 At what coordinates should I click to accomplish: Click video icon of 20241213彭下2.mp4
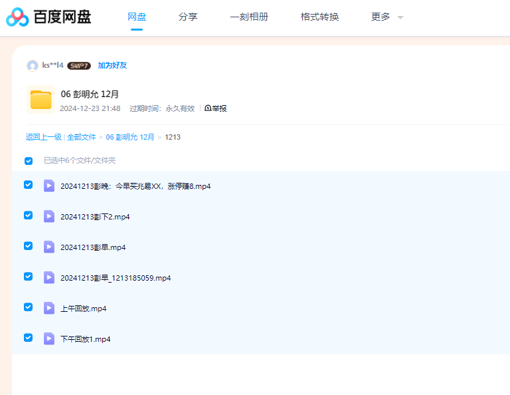click(49, 216)
